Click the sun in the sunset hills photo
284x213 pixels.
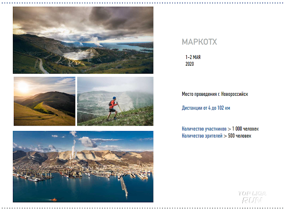[23, 87]
